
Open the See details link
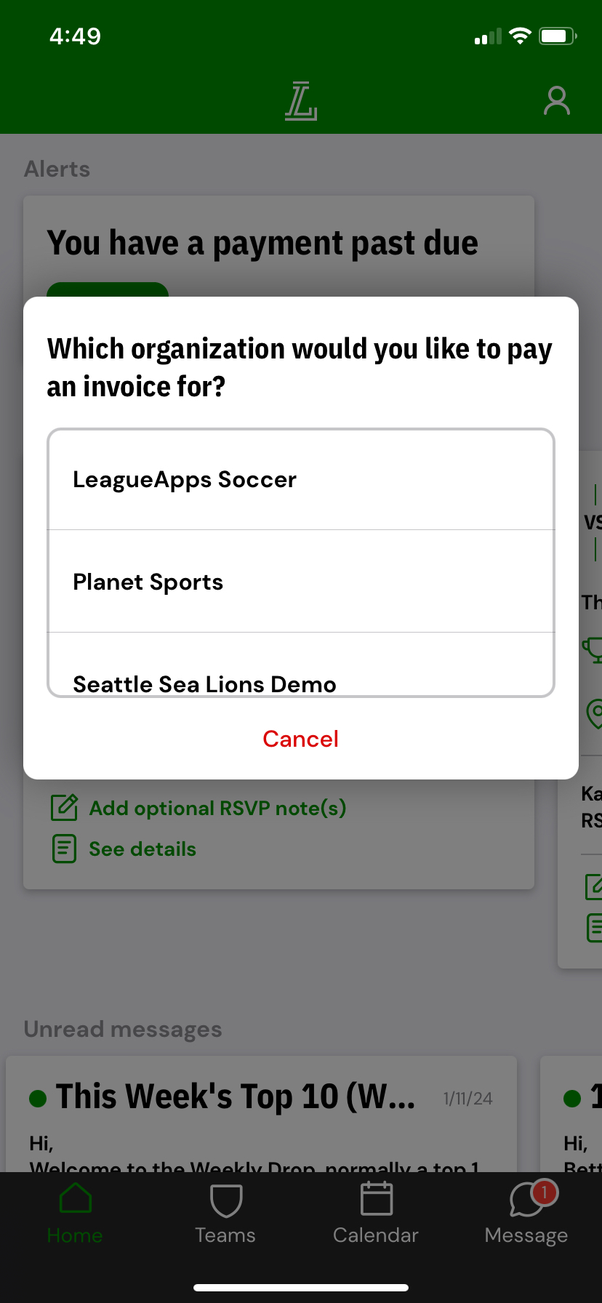[x=143, y=849]
